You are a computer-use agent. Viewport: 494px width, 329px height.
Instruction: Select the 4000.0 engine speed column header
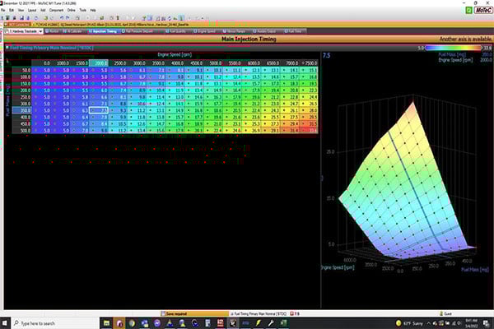coord(175,63)
